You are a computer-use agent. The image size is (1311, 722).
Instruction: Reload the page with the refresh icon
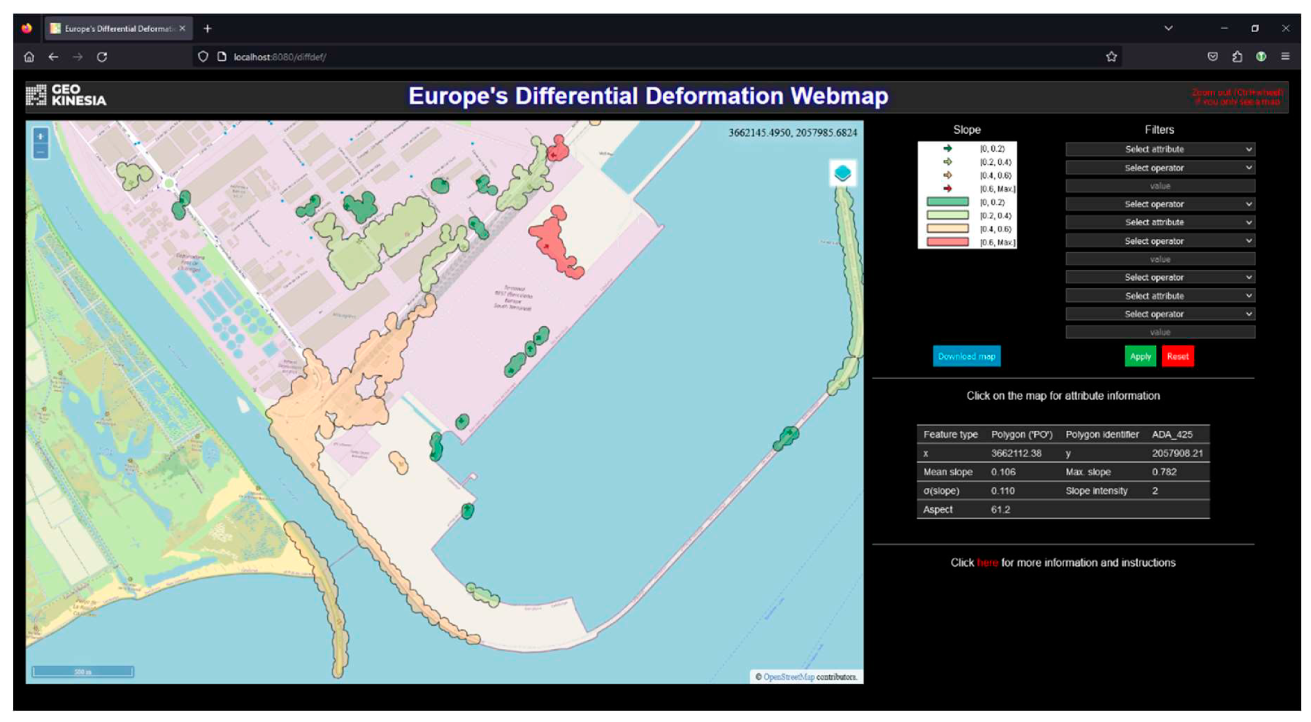[102, 57]
